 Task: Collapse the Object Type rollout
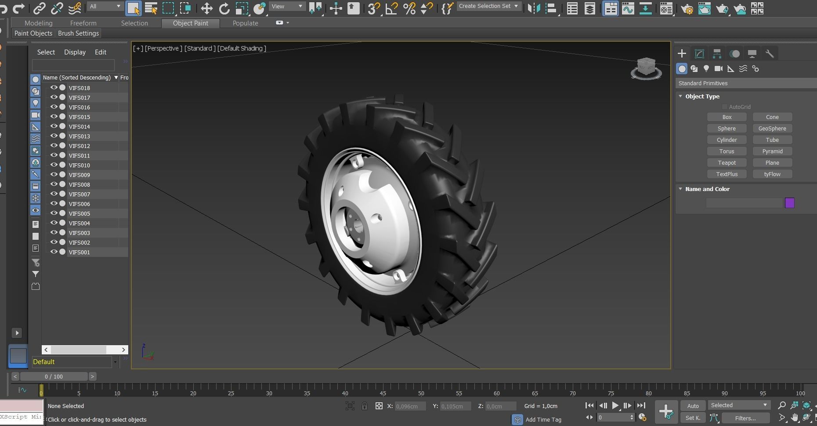tap(680, 96)
